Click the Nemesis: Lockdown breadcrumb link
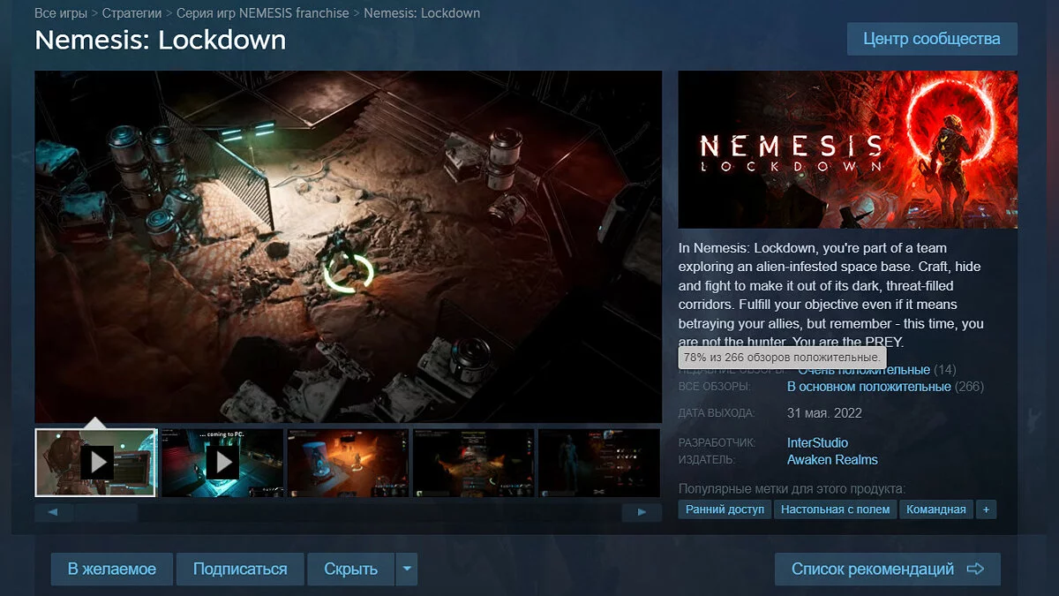This screenshot has height=596, width=1059. pyautogui.click(x=422, y=13)
